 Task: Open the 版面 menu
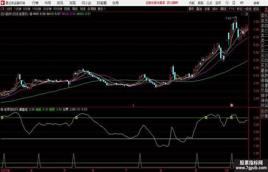[x=201, y=3]
